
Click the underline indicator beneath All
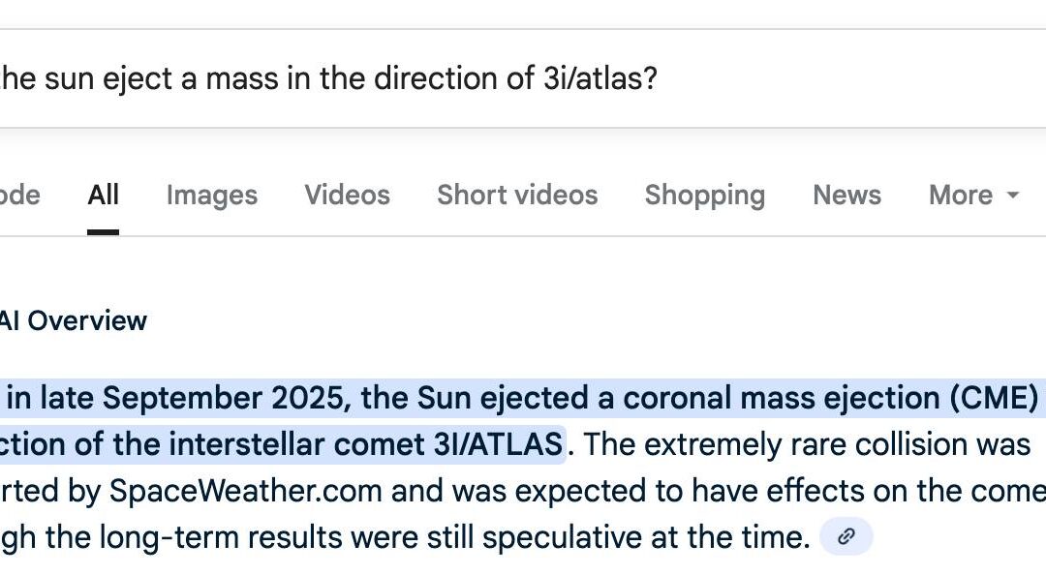(x=103, y=232)
